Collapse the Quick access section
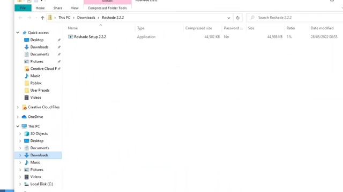The width and height of the screenshot is (343, 192). 18,33
